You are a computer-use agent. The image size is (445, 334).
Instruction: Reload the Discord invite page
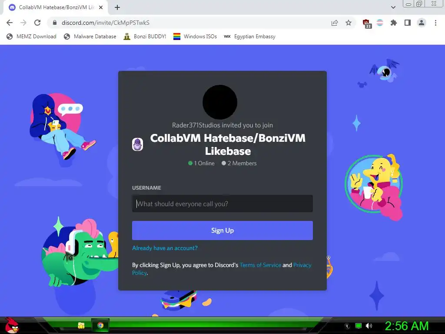37,23
